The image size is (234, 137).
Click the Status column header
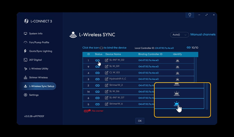[x=99, y=54]
